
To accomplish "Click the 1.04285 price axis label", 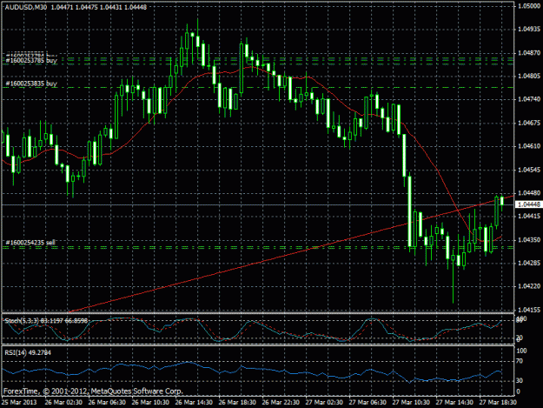I will 529,263.
